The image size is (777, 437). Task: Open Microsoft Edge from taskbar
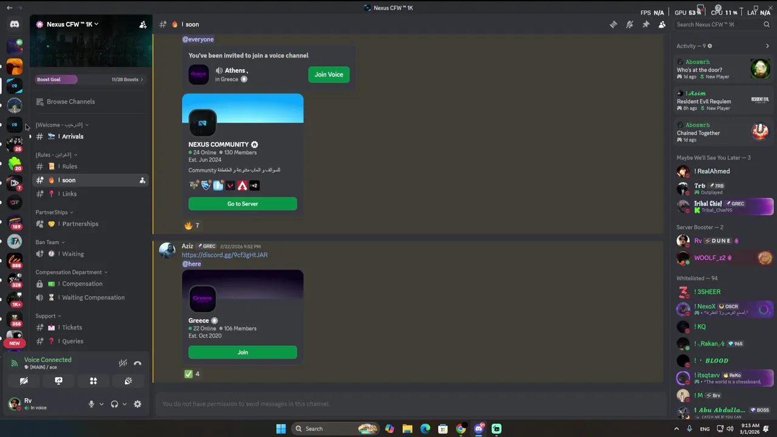coord(425,429)
